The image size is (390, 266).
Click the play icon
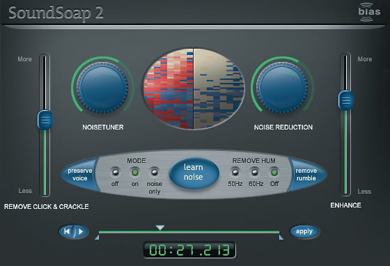(x=81, y=232)
